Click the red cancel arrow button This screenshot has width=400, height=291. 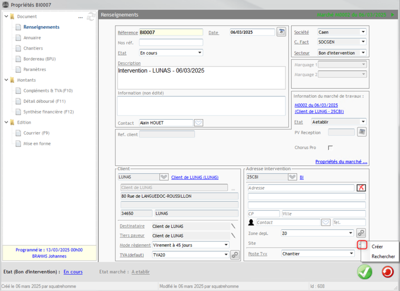coord(387,272)
